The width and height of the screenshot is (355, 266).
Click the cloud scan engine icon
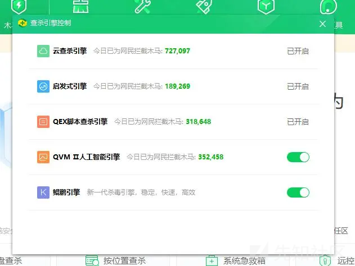(43, 51)
